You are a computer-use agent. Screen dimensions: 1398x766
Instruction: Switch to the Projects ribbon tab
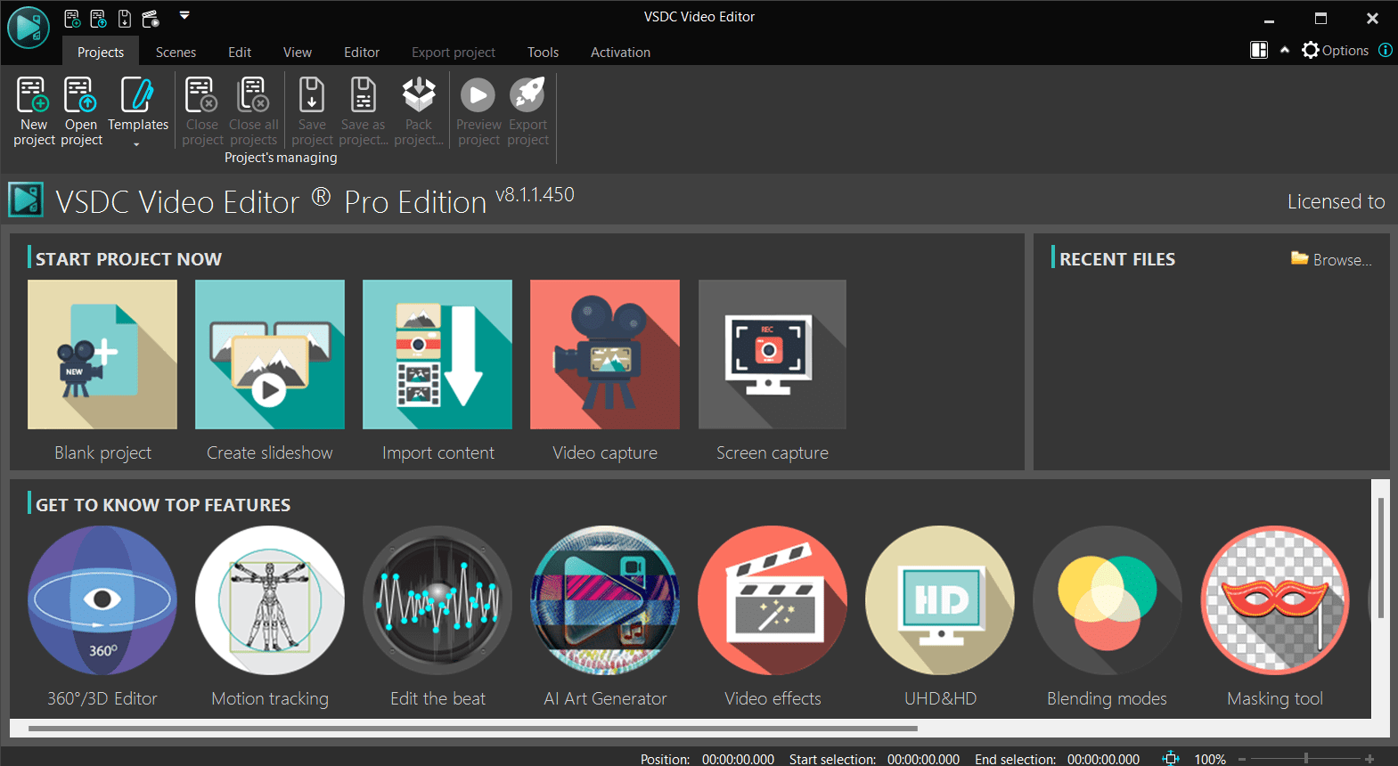click(101, 52)
